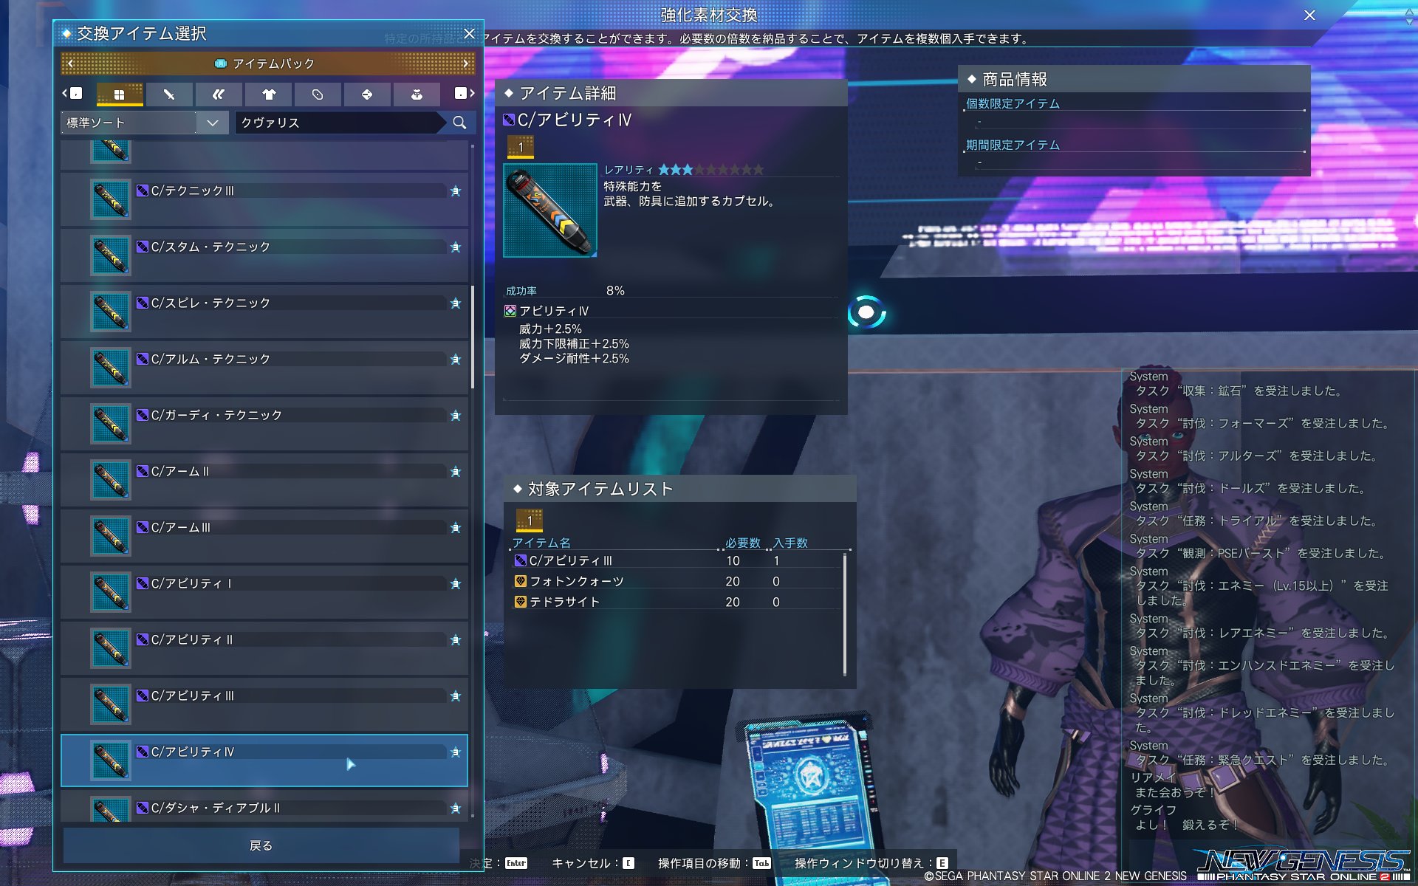This screenshot has height=886, width=1418.
Task: Select the diamond arrow category tab
Action: pos(367,94)
